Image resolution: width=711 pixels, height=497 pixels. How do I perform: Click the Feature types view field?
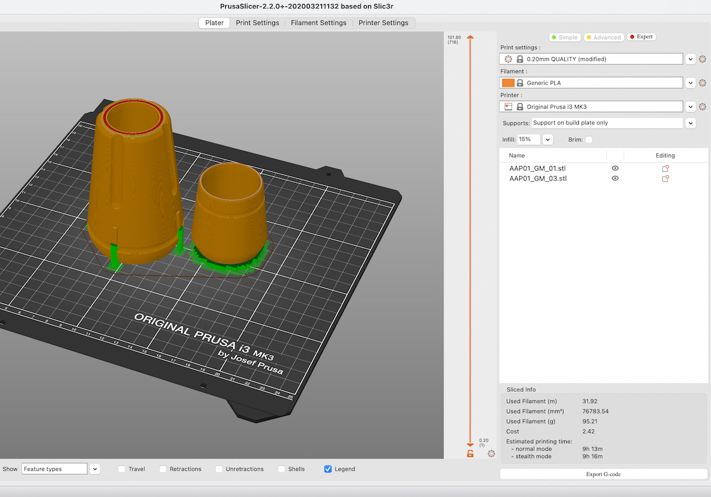pyautogui.click(x=54, y=469)
